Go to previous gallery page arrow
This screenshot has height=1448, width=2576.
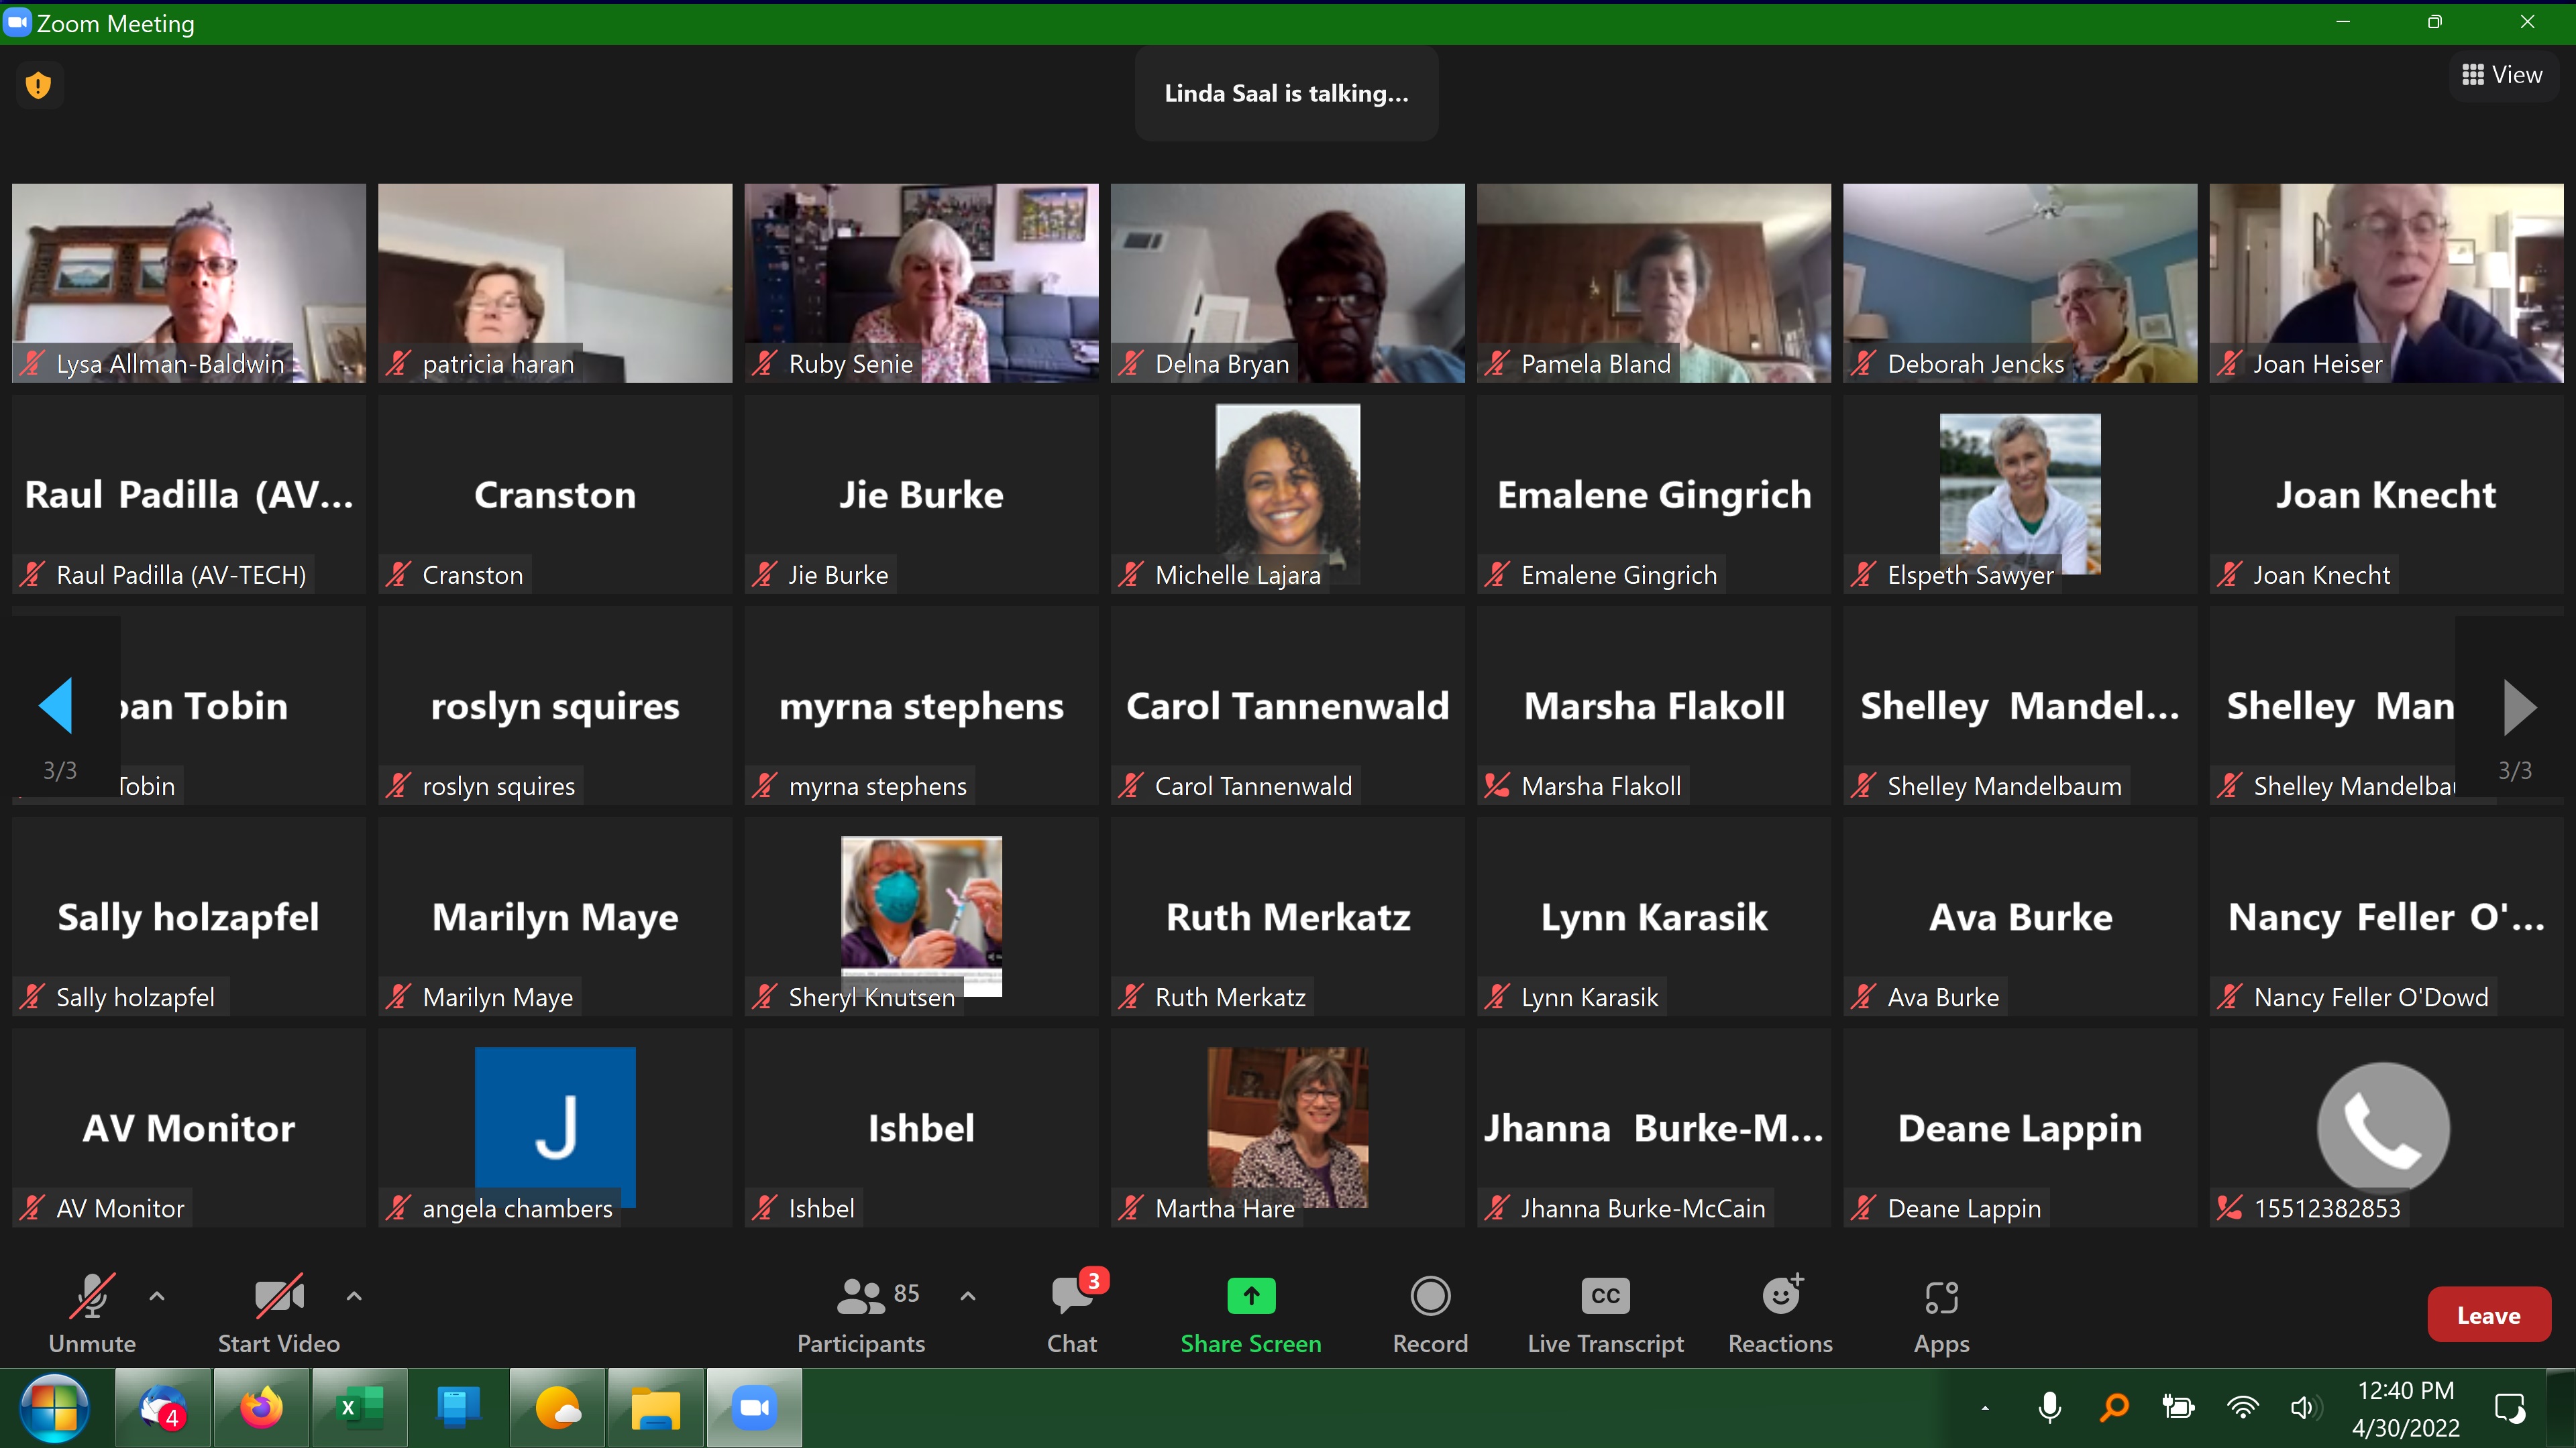[x=56, y=705]
